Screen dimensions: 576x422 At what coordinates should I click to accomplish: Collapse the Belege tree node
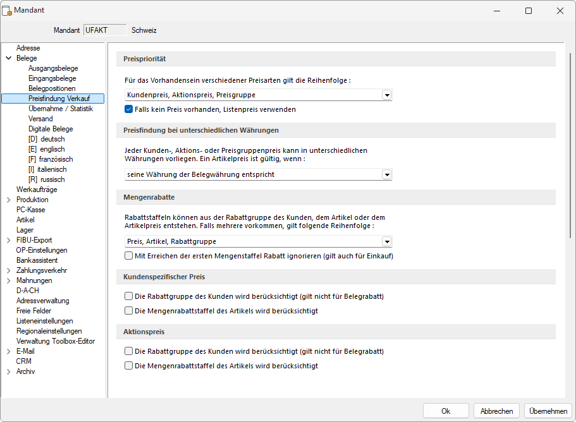8,58
